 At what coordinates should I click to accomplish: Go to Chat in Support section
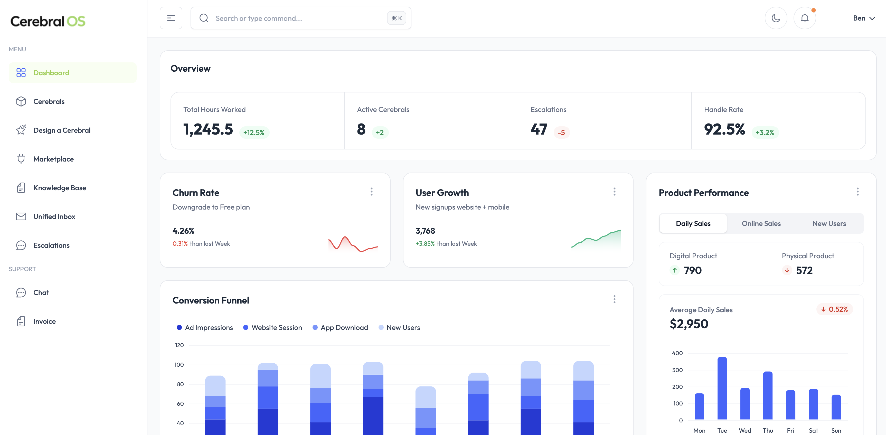pyautogui.click(x=41, y=292)
